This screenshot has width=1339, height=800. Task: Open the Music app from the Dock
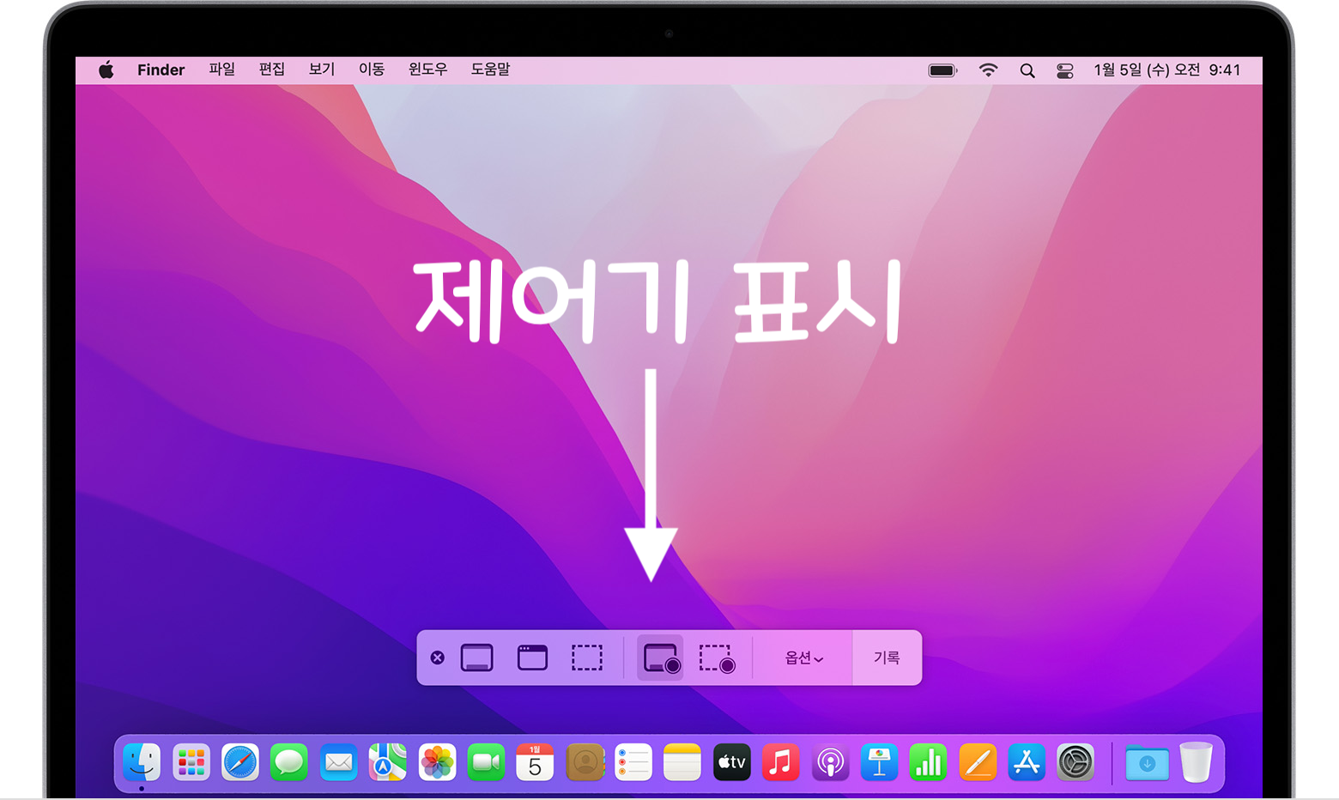tap(780, 762)
